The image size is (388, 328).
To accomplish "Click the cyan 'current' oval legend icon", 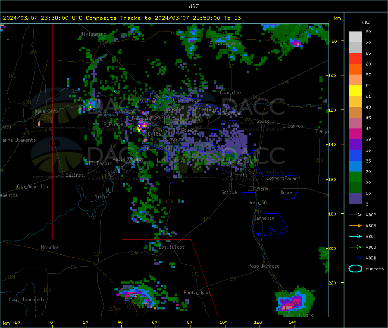I will (355, 269).
